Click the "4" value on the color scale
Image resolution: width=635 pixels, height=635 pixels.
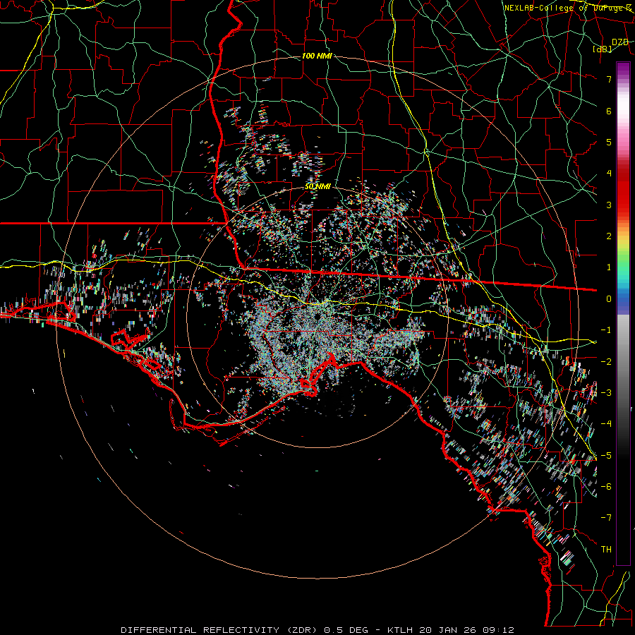click(x=609, y=174)
